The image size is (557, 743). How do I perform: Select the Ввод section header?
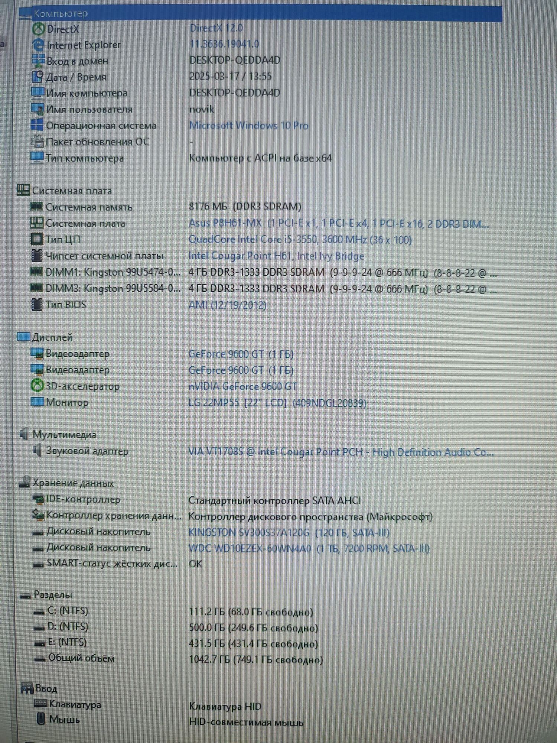click(x=46, y=688)
